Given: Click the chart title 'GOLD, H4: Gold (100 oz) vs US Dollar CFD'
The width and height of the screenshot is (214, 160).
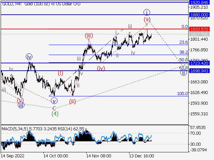Looking at the screenshot, I should pos(41,4).
